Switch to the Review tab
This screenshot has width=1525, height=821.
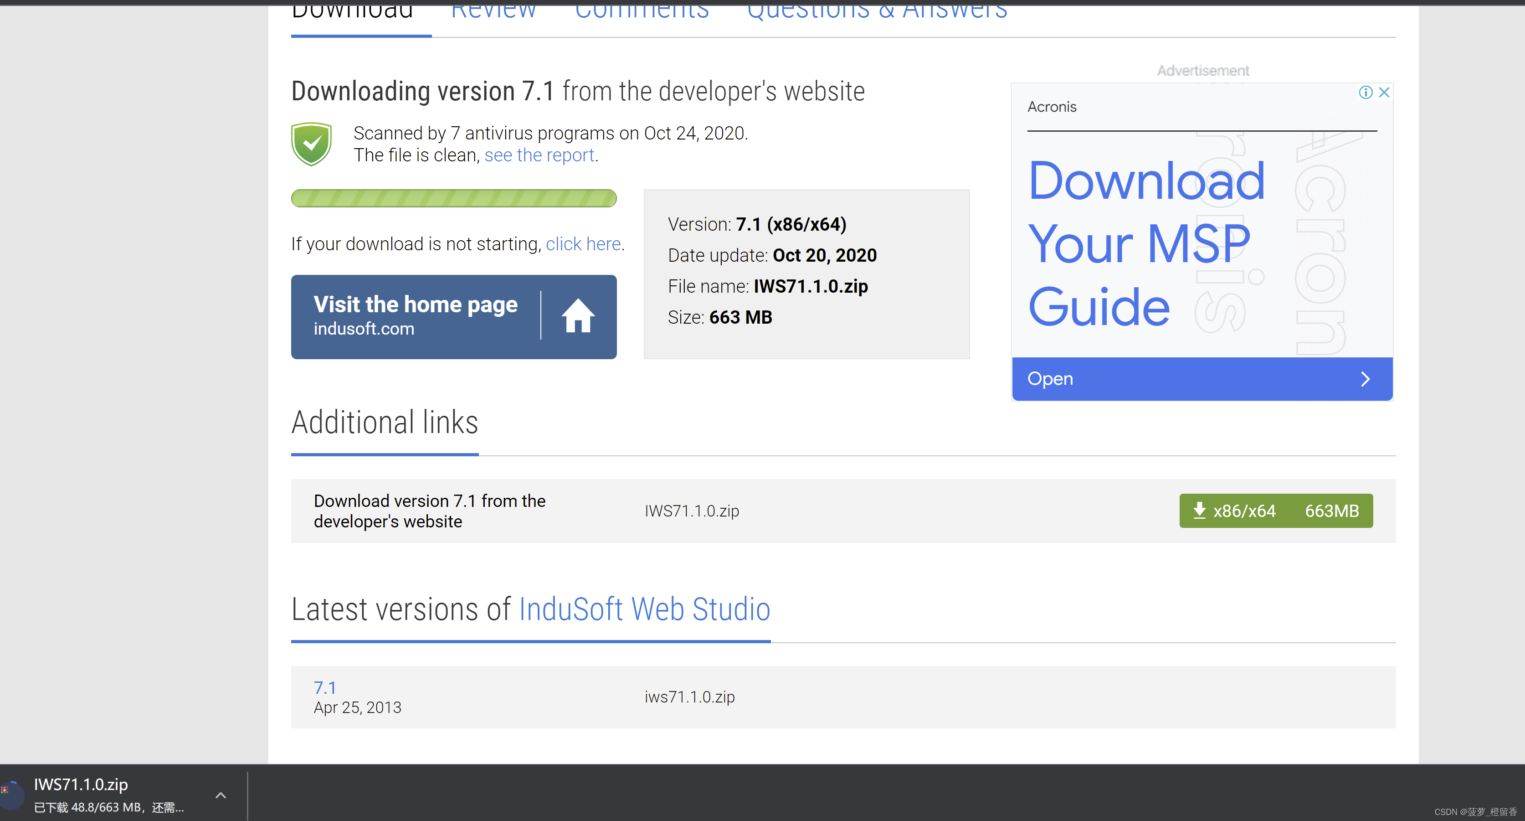pos(493,12)
